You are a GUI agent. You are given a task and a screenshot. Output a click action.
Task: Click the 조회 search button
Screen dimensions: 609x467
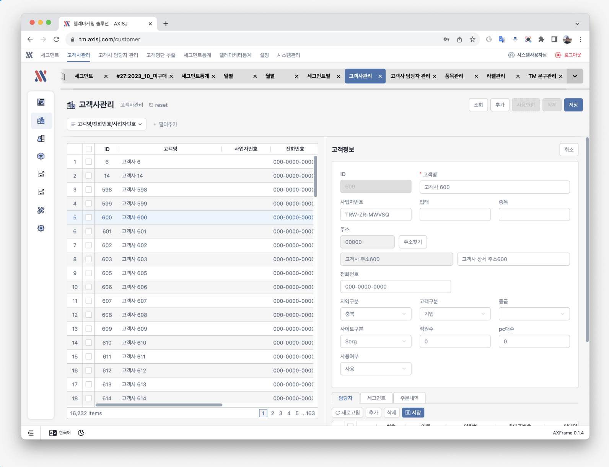(478, 105)
